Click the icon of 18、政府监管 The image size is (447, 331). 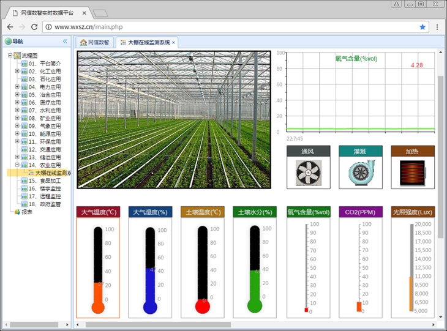tap(24, 204)
